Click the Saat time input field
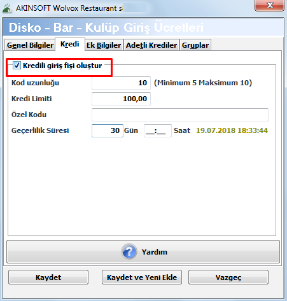The width and height of the screenshot is (287, 301). pos(158,130)
